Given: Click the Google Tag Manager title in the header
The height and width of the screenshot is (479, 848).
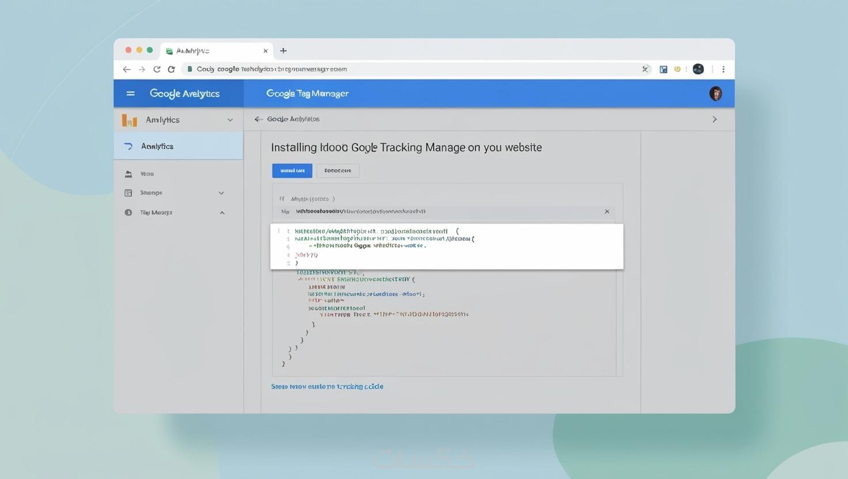Looking at the screenshot, I should [307, 93].
